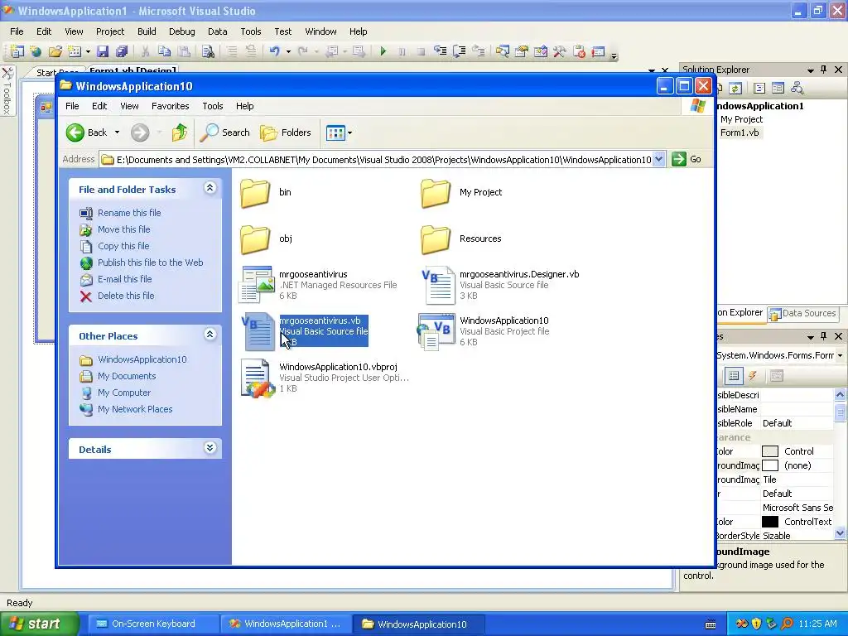Screen dimensions: 848x636
Task: Select the bin folder
Action: 266,192
